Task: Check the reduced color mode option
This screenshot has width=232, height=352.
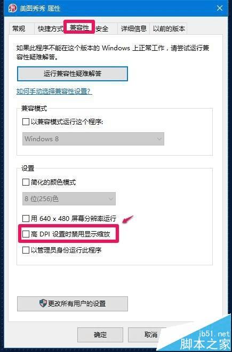Action: click(x=26, y=182)
